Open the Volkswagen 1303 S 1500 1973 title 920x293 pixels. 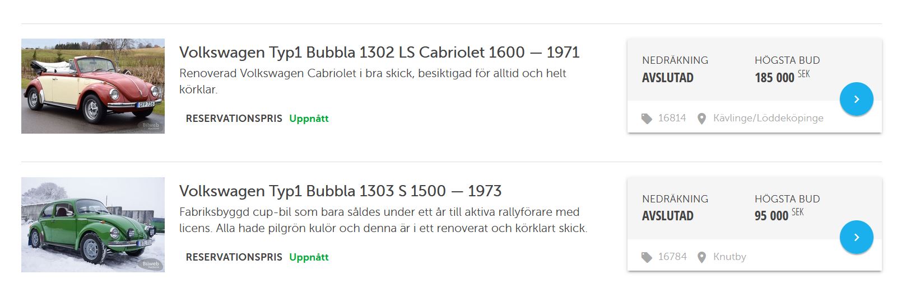[340, 191]
